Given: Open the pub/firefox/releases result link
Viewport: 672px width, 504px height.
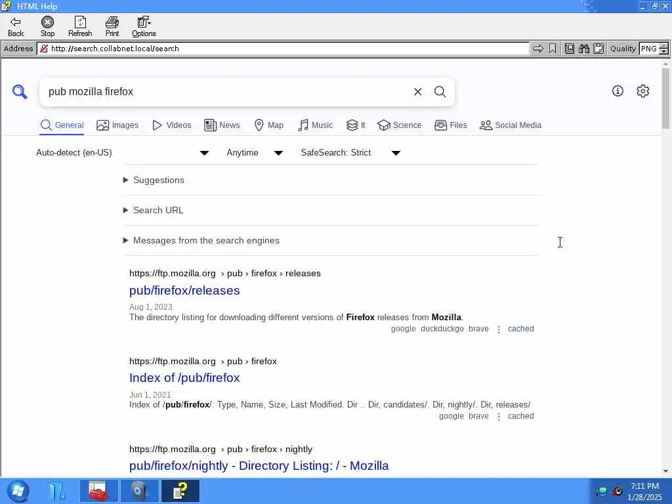Looking at the screenshot, I should click(x=184, y=291).
